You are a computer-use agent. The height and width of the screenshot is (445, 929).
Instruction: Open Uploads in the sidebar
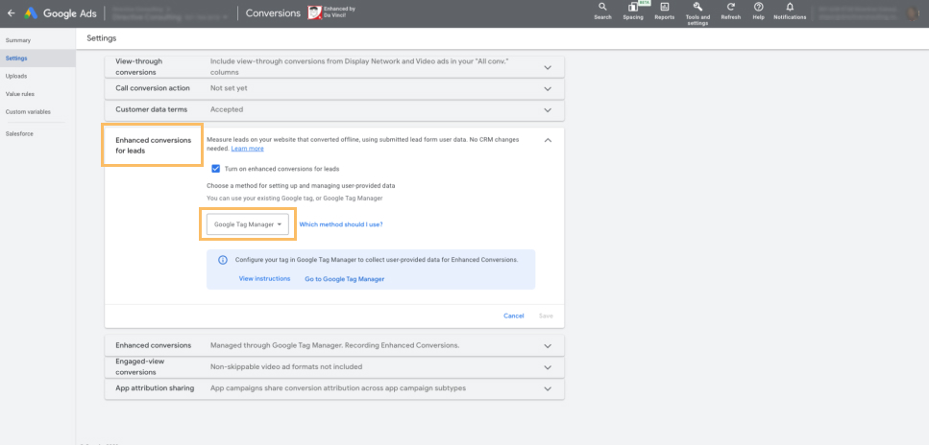16,77
